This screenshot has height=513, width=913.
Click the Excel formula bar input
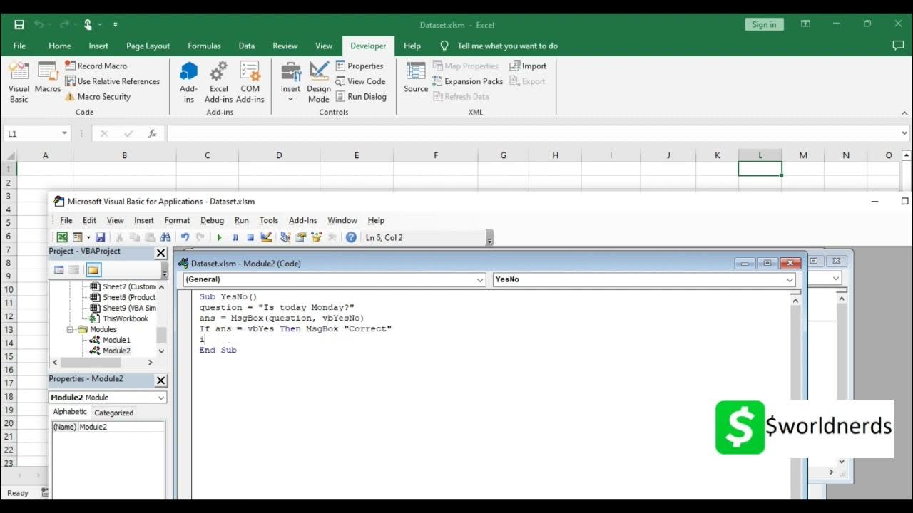coord(533,133)
